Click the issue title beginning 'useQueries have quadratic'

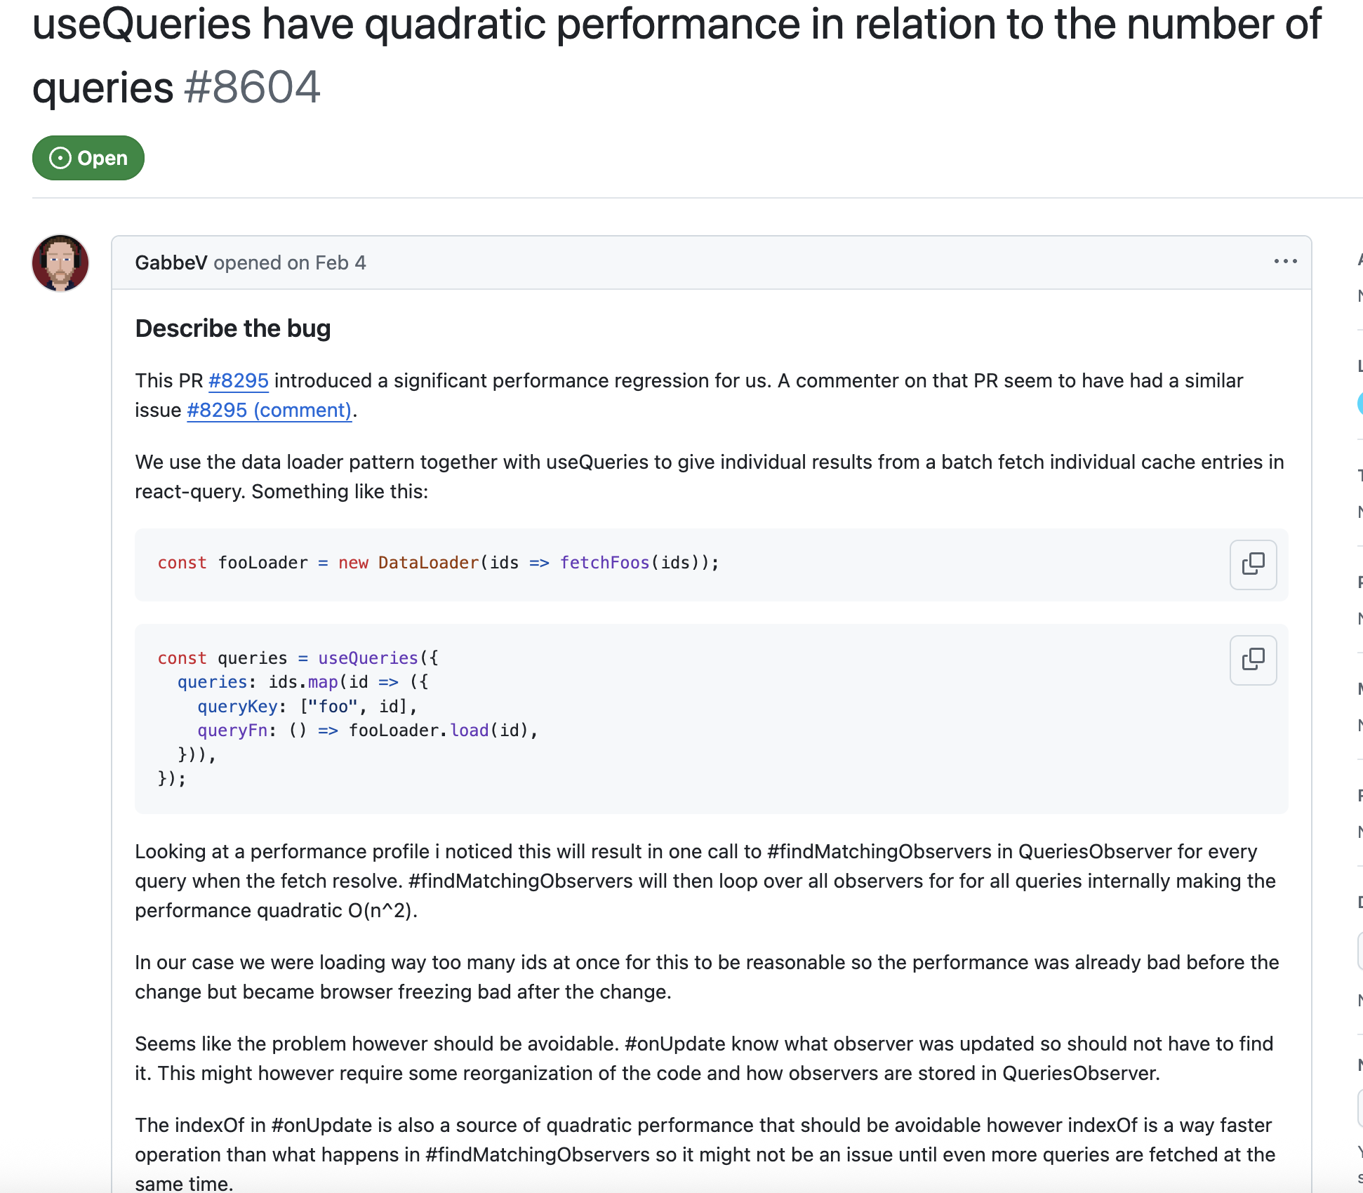click(x=677, y=55)
